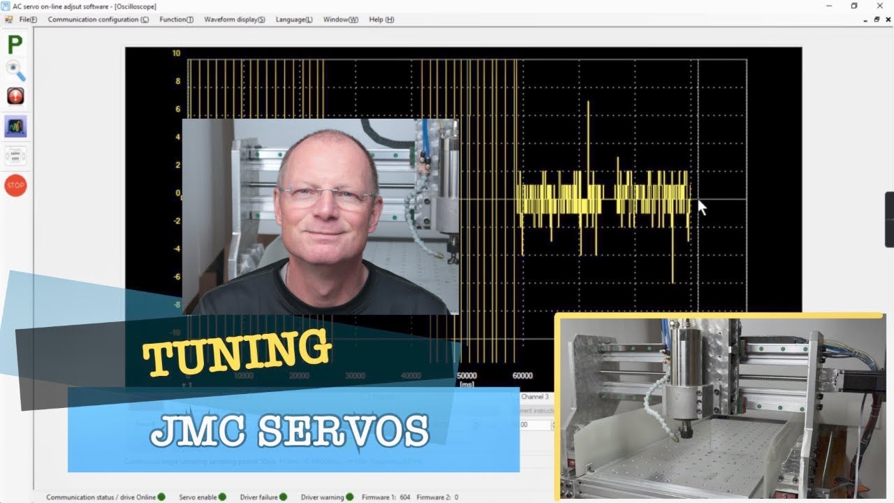Click the Driver warning green indicator
Image resolution: width=894 pixels, height=503 pixels.
[349, 497]
